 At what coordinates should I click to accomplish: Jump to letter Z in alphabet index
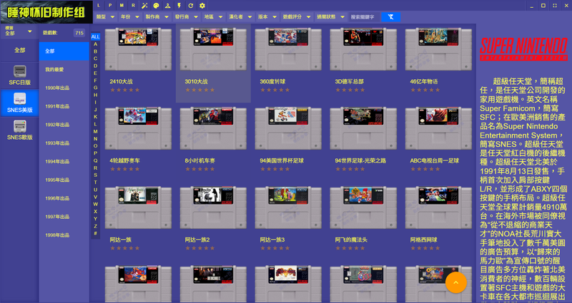[95, 226]
